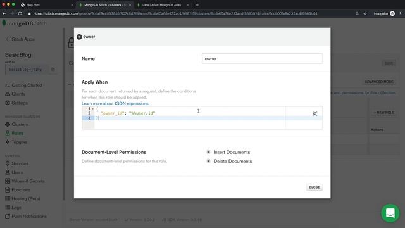
Task: Open a new browser tab
Action: click(197, 5)
